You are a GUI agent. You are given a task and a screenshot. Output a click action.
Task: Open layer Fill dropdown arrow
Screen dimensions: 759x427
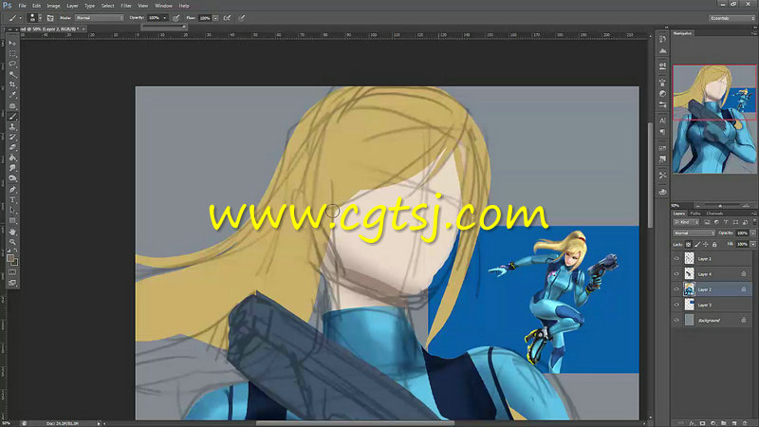point(753,245)
